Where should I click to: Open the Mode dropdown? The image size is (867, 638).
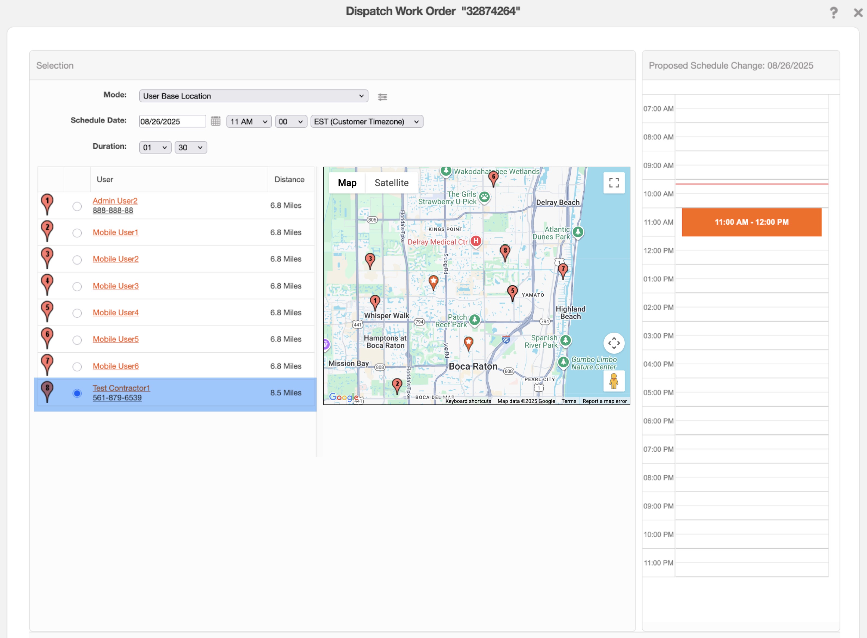click(253, 96)
